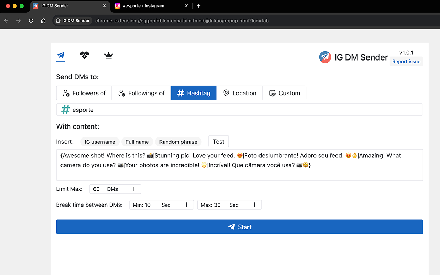Go forward with browser forward arrow
This screenshot has height=275, width=440.
point(19,21)
